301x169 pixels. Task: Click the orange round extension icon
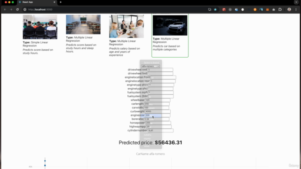pyautogui.click(x=255, y=9)
